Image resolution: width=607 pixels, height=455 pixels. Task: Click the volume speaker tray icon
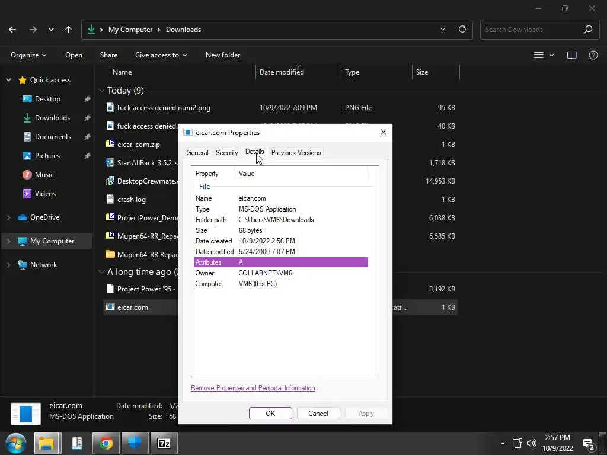[532, 443]
